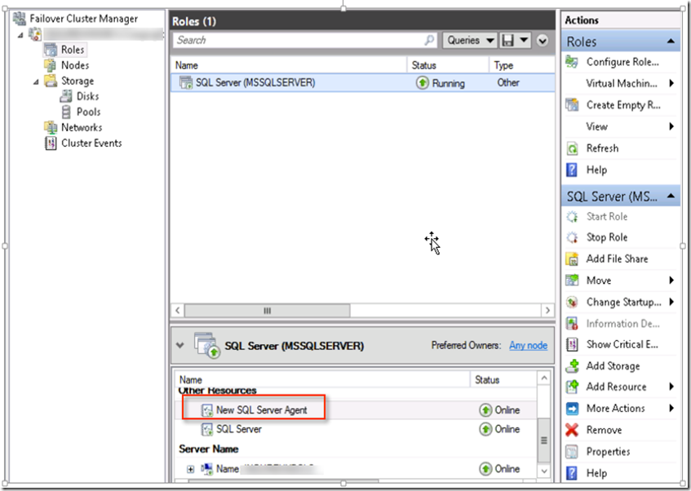This screenshot has height=491, width=691.
Task: Click the More Actions arrow icon
Action: [572, 409]
